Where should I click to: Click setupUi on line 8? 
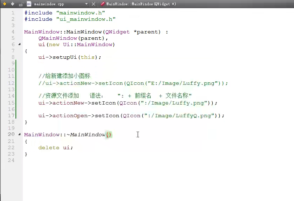tap(65, 57)
